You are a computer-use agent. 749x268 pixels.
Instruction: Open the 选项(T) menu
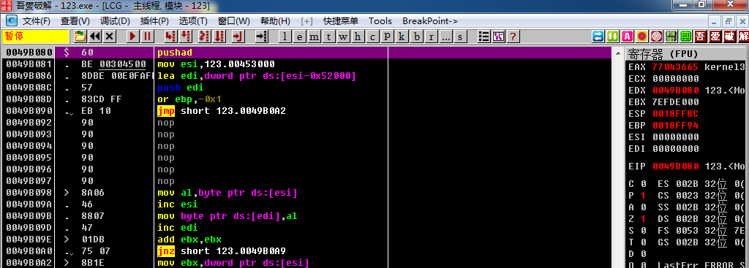coord(193,21)
